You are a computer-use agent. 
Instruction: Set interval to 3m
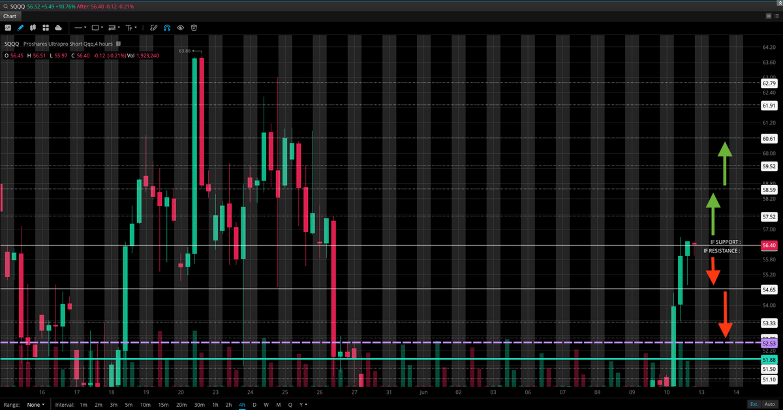(x=114, y=405)
